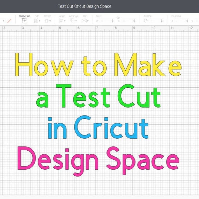The width and height of the screenshot is (199, 199).
Task: Click the Offset tool icon
Action: point(47,21)
